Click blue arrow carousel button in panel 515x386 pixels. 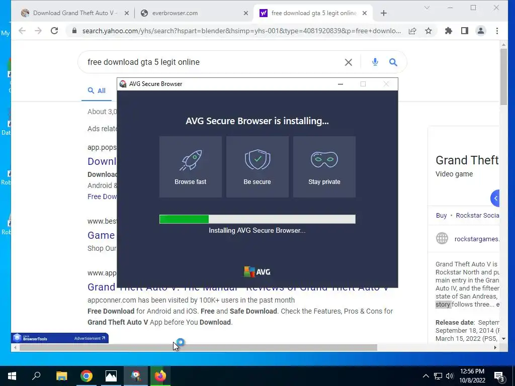pyautogui.click(x=495, y=198)
